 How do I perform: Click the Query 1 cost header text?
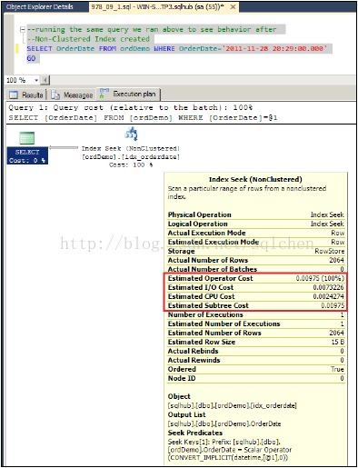pyautogui.click(x=131, y=108)
